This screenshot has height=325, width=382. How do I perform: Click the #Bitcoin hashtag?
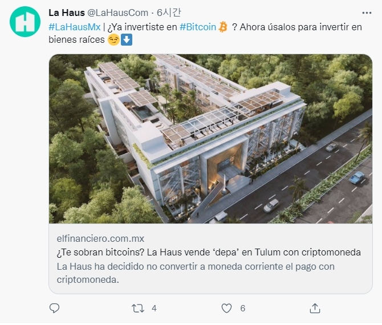click(x=198, y=27)
